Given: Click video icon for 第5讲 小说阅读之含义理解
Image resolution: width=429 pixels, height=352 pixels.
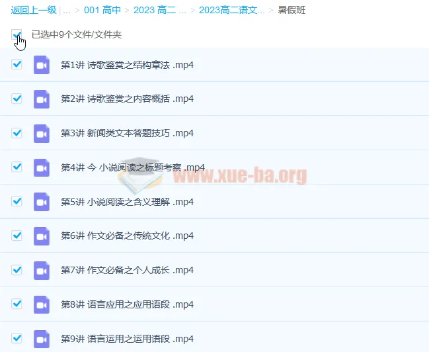Looking at the screenshot, I should 42,202.
